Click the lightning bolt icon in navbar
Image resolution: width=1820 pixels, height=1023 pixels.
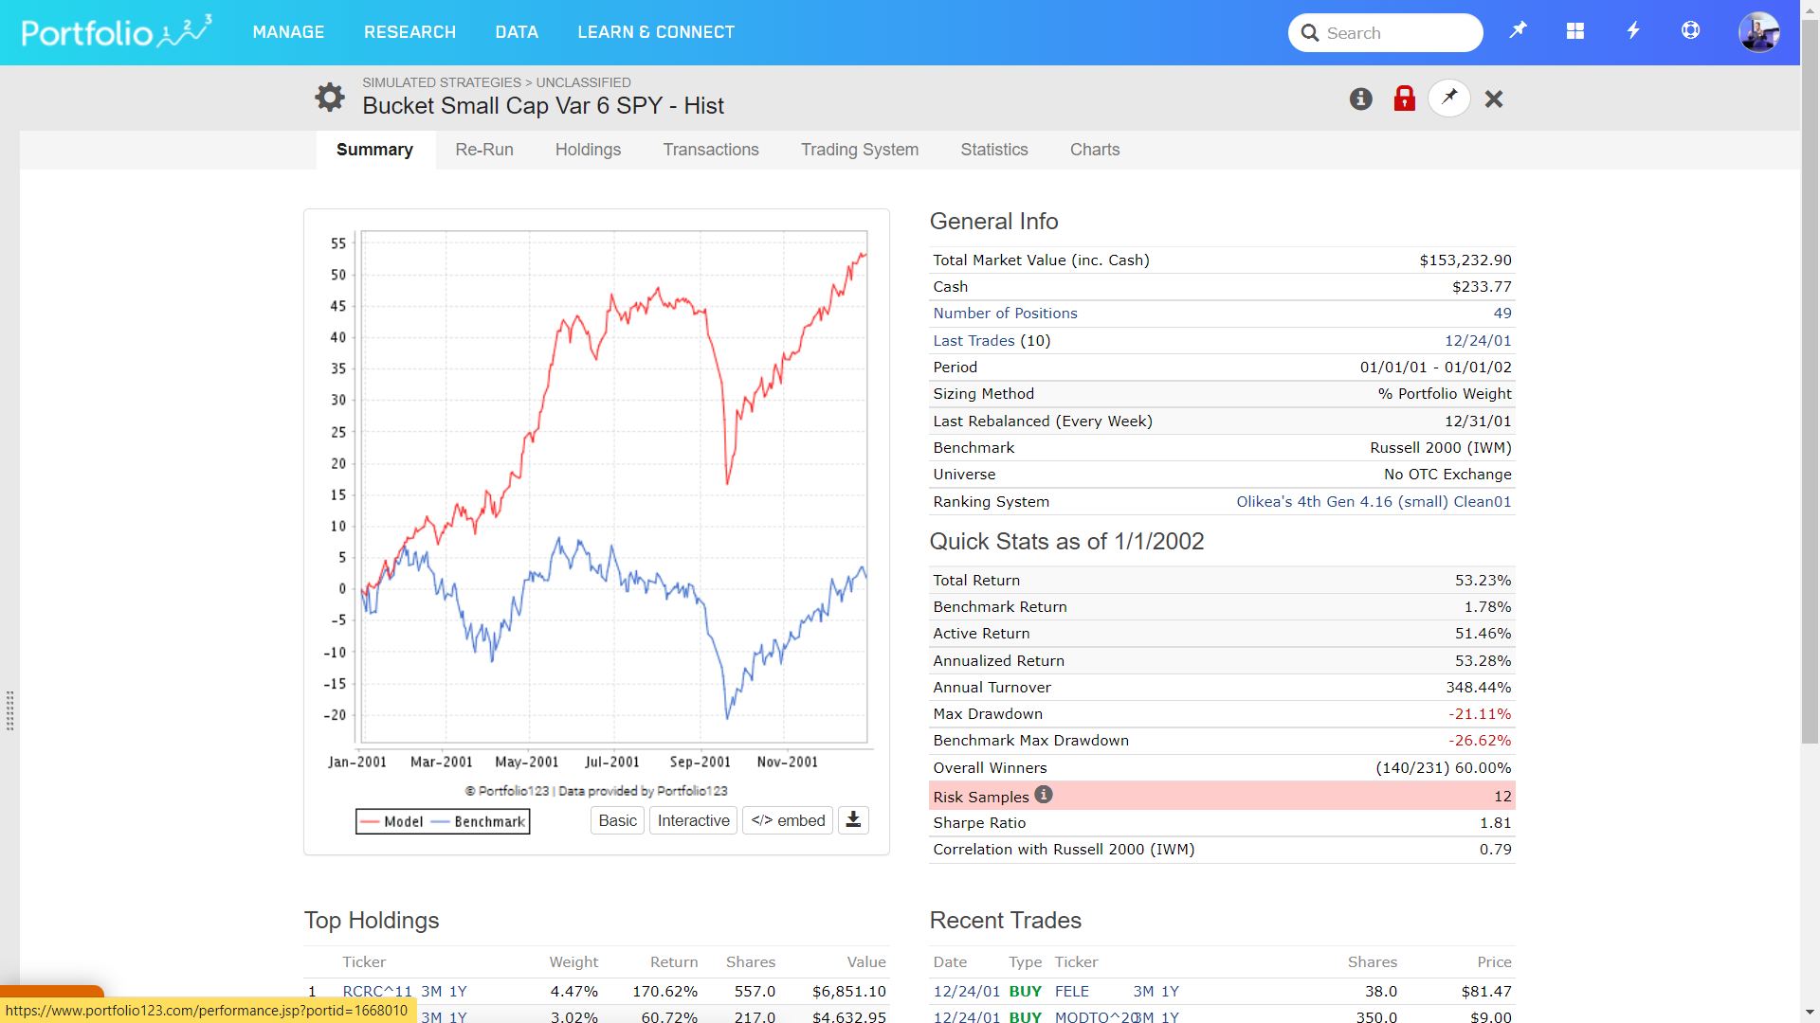tap(1632, 31)
